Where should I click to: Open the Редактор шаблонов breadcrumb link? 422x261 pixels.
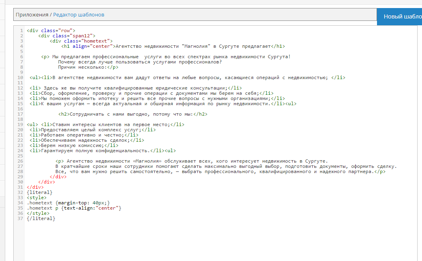[x=79, y=15]
